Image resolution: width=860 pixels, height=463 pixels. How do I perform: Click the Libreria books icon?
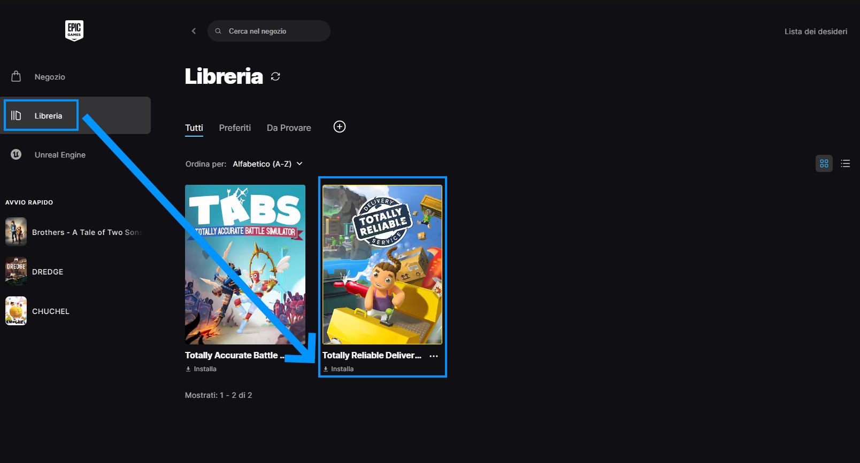click(x=16, y=115)
